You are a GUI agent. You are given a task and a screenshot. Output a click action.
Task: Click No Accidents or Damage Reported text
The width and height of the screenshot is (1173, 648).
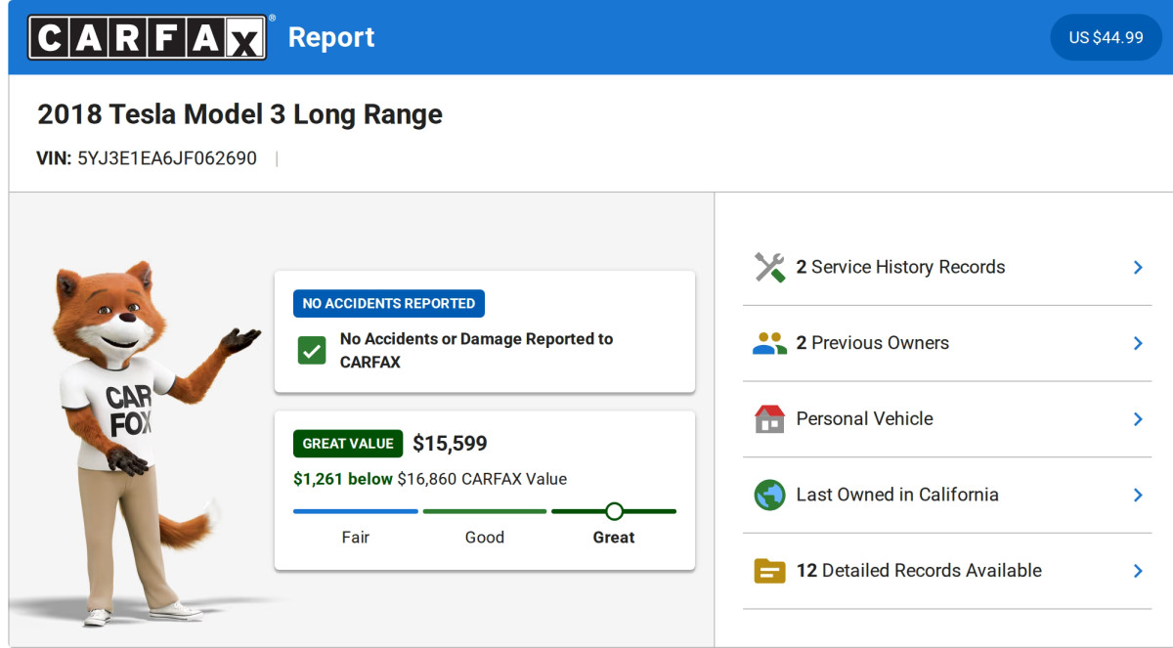pos(476,351)
